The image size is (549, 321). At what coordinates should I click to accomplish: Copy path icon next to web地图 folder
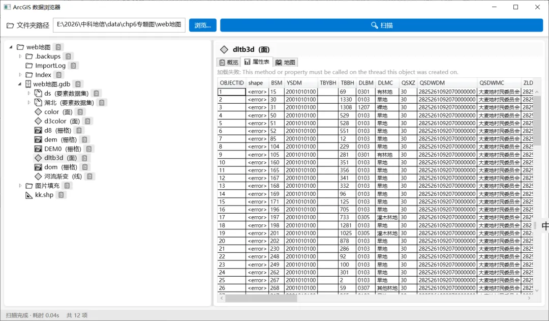click(x=58, y=47)
